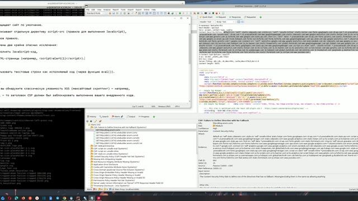Open the Report menu in ZAP

click(x=116, y=10)
